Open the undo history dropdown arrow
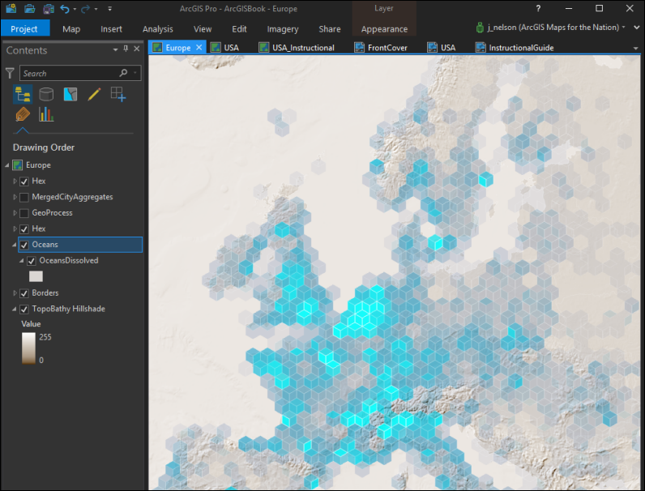Image resolution: width=645 pixels, height=491 pixels. (x=75, y=9)
